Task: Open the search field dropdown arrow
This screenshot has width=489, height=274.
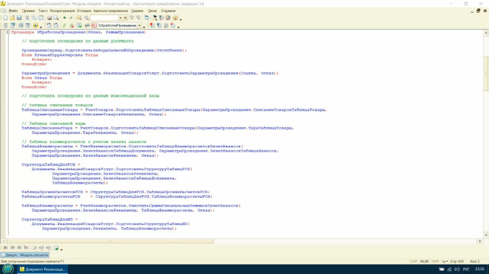Action: click(x=120, y=18)
